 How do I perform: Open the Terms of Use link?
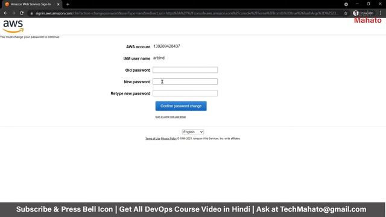[x=153, y=139]
